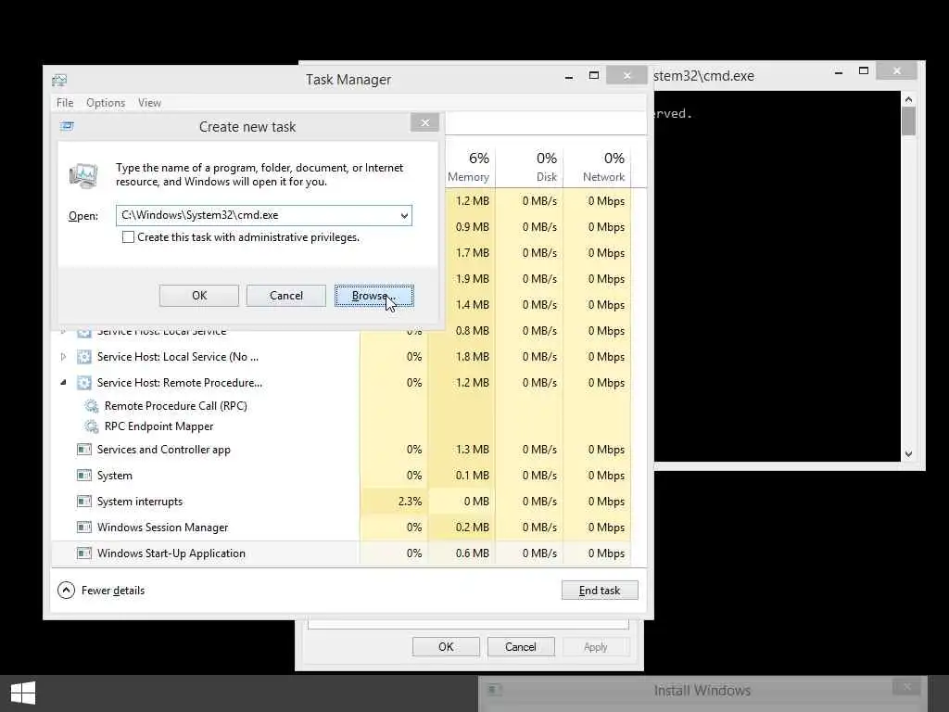Open the File menu in Task Manager
949x712 pixels.
click(x=65, y=103)
